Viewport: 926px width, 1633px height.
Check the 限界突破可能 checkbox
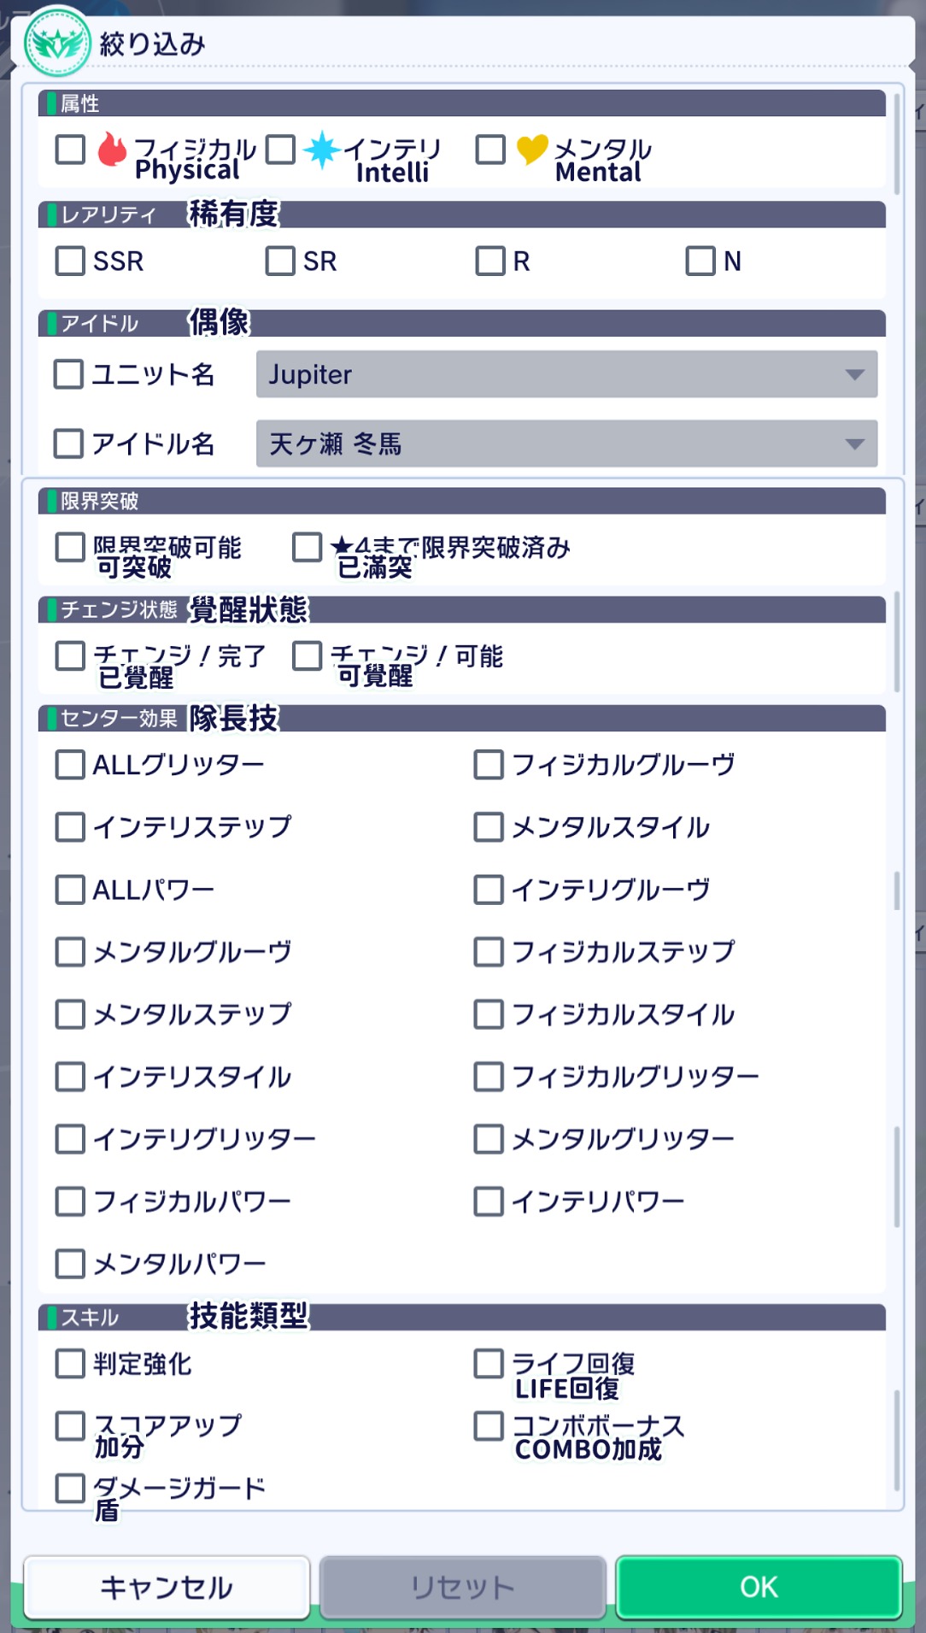tap(70, 547)
